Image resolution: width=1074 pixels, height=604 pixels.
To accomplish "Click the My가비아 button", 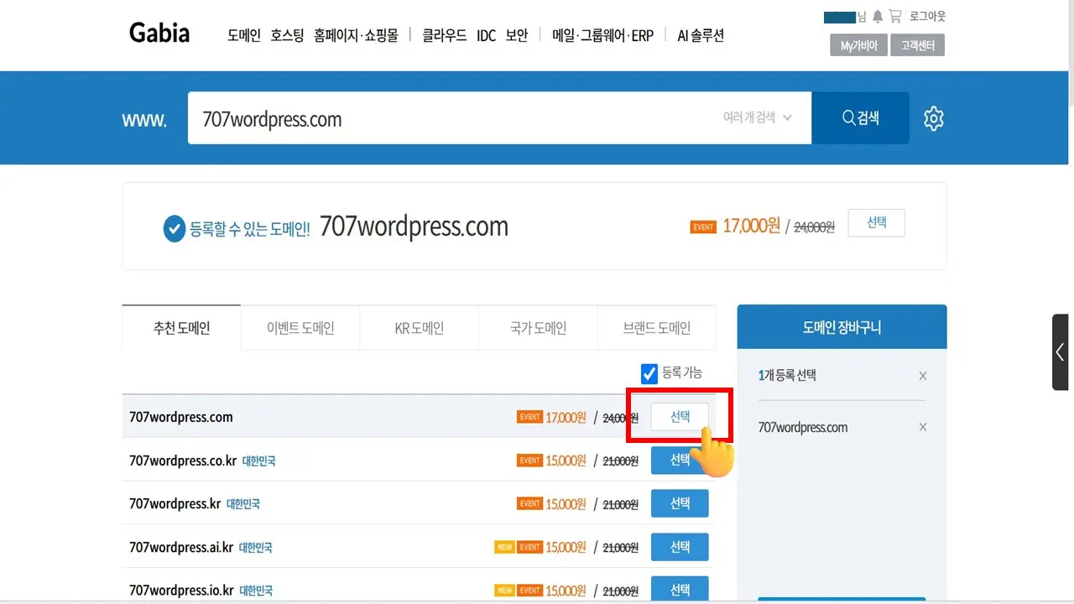I will (859, 45).
